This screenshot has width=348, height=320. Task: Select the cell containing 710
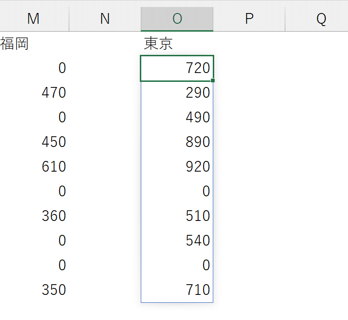[177, 290]
